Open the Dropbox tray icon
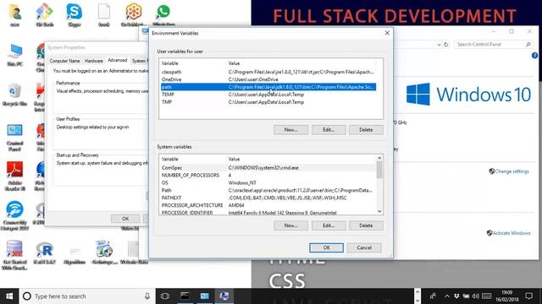The image size is (542, 304). pyautogui.click(x=456, y=296)
